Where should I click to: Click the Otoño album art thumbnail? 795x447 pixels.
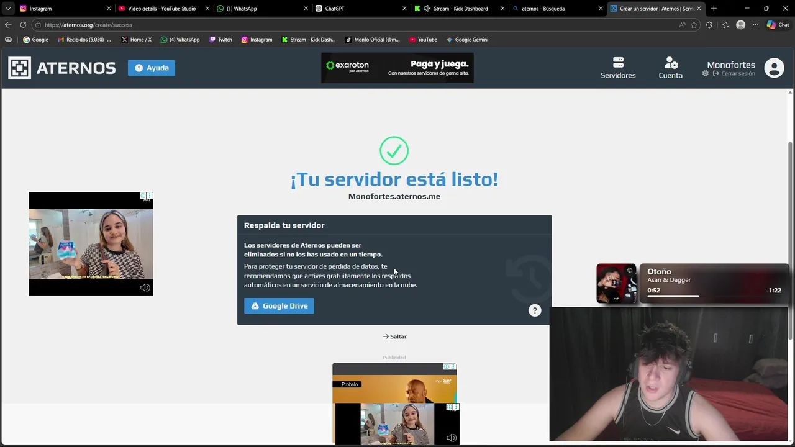(x=616, y=283)
